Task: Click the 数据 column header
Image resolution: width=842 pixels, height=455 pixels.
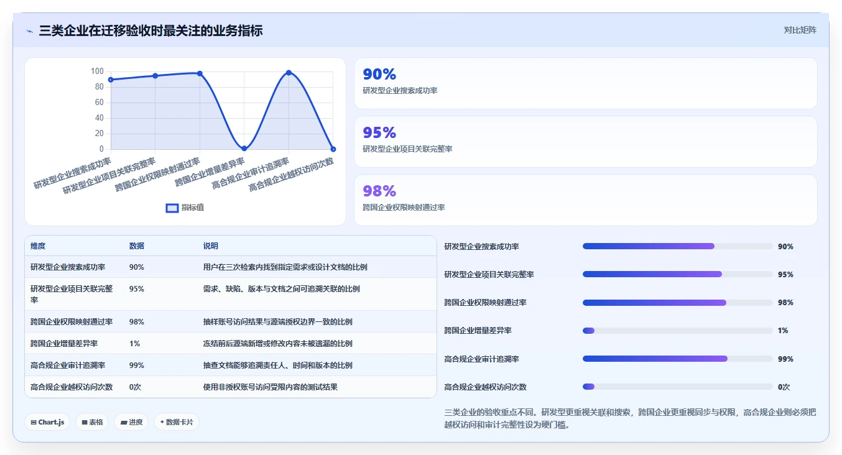Action: click(137, 246)
